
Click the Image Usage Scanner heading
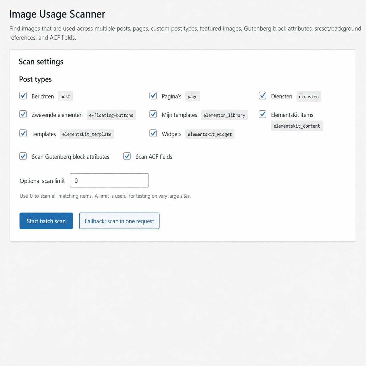click(57, 14)
